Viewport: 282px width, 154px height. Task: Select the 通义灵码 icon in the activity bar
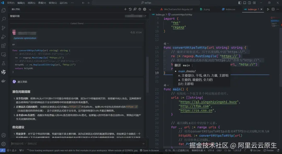pyautogui.click(x=3, y=72)
